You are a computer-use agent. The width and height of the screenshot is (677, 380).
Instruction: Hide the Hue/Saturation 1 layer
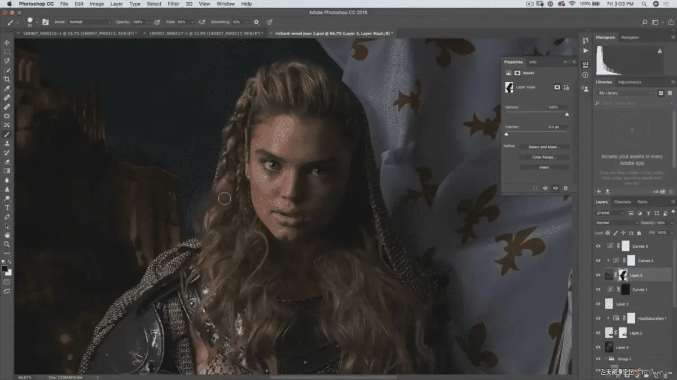599,319
